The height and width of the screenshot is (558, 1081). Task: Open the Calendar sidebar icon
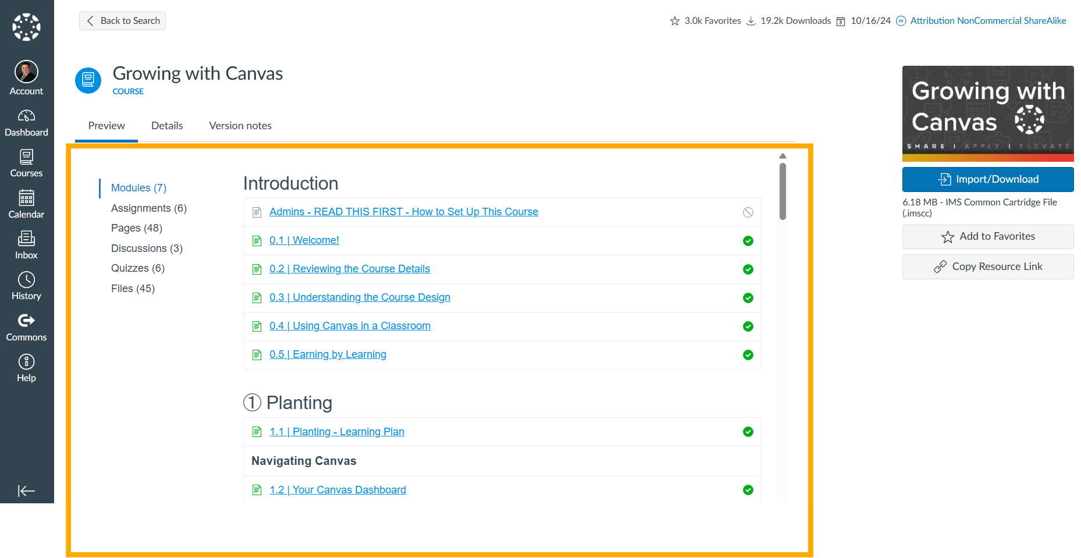(x=26, y=203)
